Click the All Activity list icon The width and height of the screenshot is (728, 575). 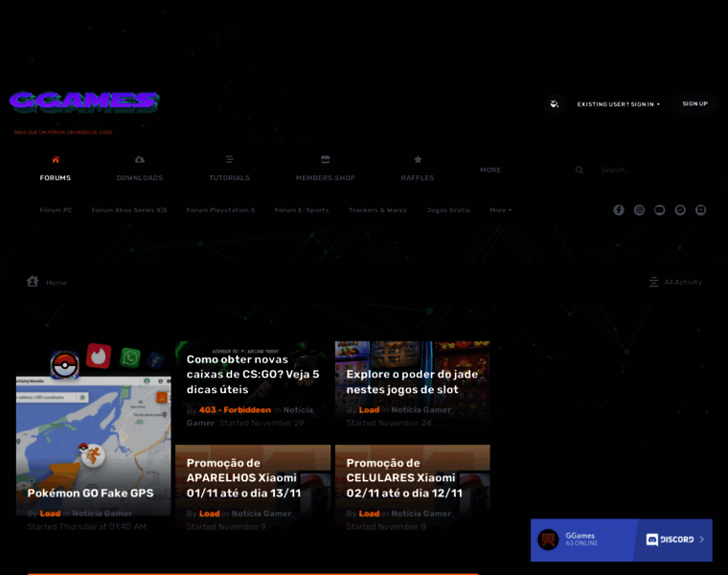(x=653, y=282)
